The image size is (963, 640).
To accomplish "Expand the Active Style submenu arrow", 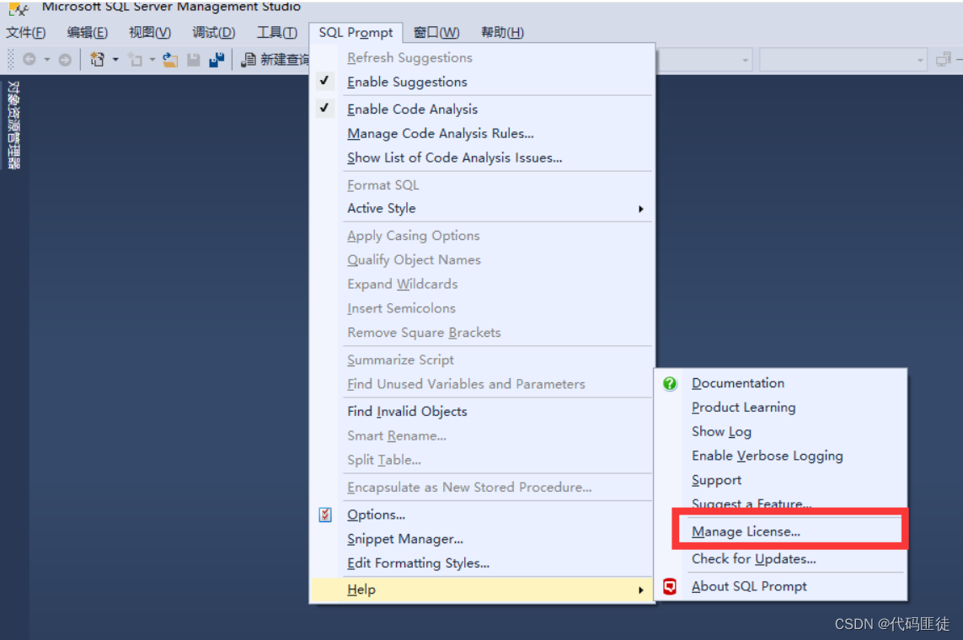I will (x=640, y=209).
